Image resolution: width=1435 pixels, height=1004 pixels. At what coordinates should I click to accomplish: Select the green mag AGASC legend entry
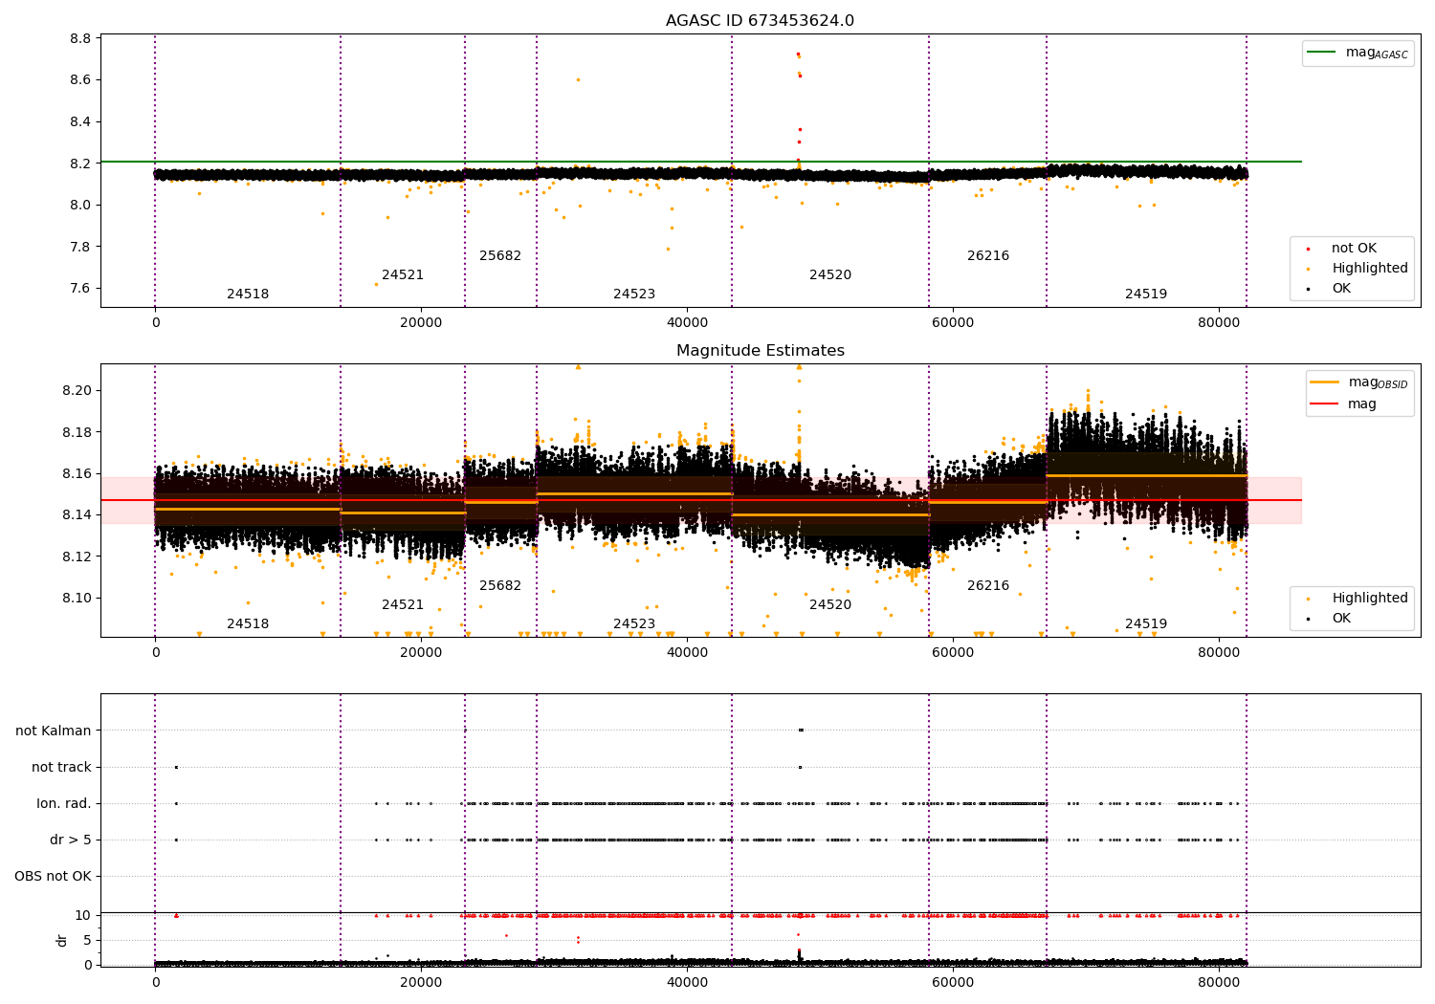click(1358, 53)
